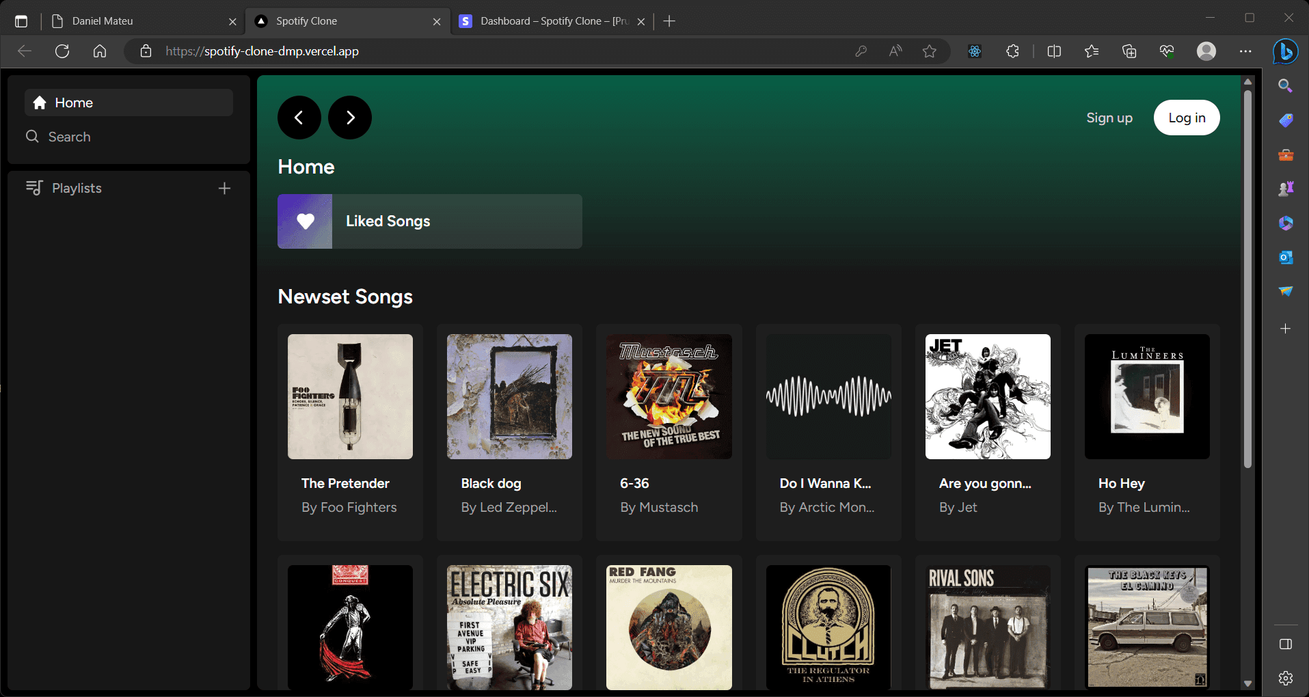Open the tab actions menu icon

(x=21, y=21)
